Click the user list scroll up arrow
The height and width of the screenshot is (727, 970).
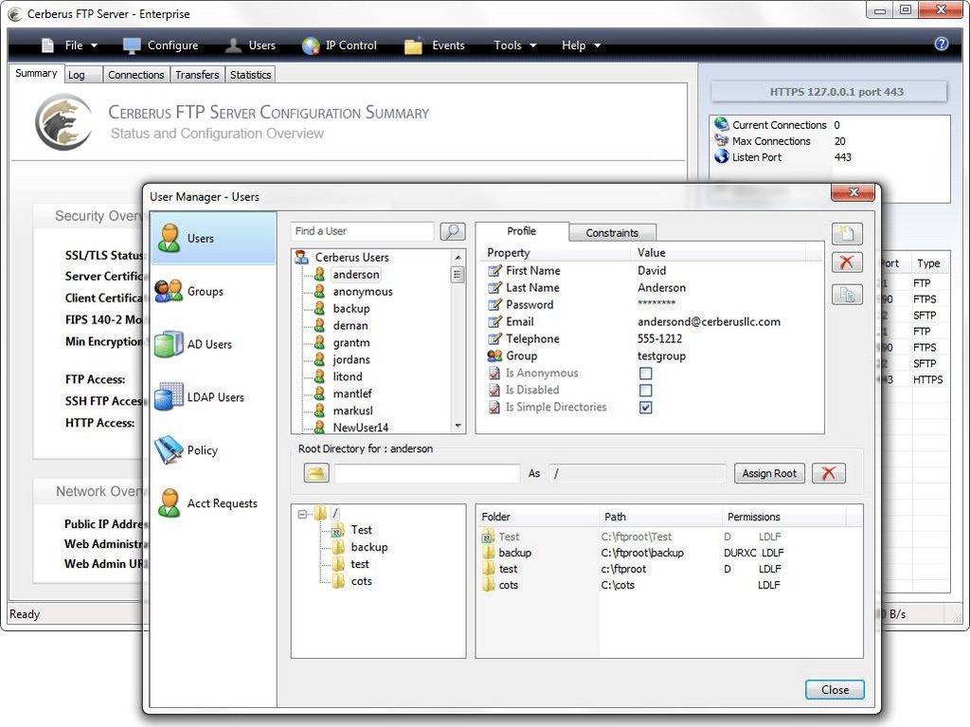[x=458, y=257]
